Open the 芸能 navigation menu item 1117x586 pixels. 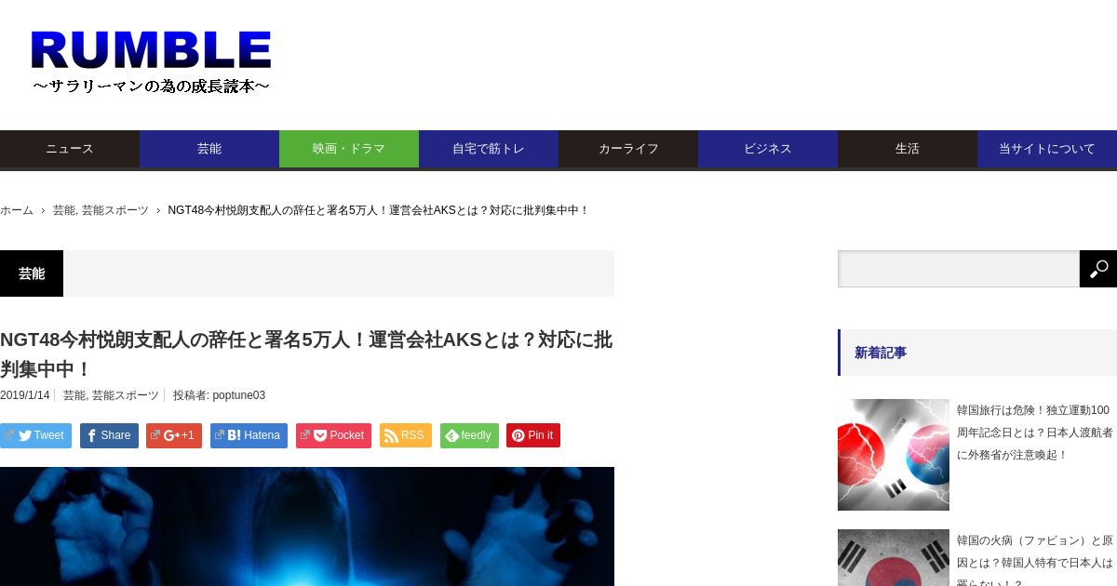click(x=209, y=149)
